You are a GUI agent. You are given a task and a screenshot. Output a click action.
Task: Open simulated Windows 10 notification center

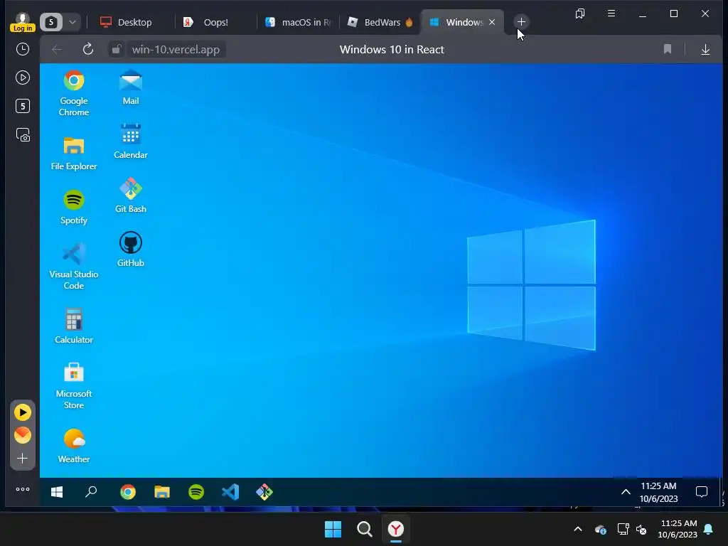[702, 492]
